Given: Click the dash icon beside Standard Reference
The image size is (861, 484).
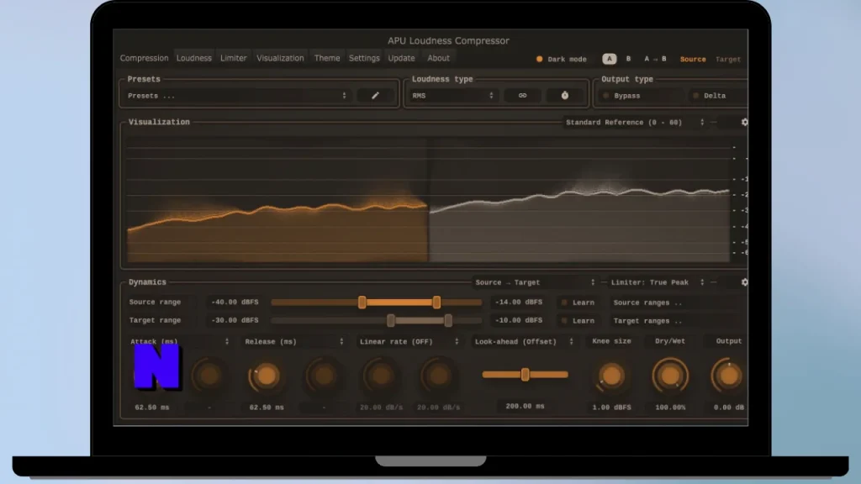Looking at the screenshot, I should click(713, 123).
